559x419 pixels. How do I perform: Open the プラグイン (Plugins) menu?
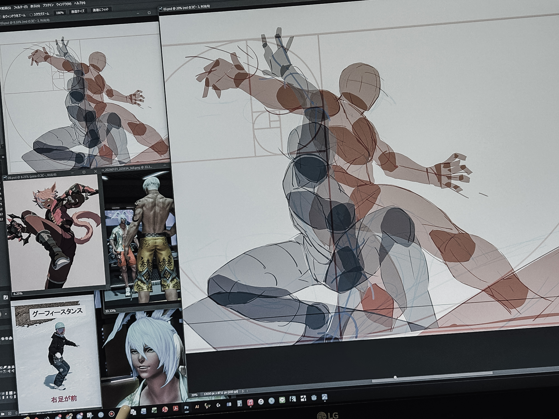(48, 5)
